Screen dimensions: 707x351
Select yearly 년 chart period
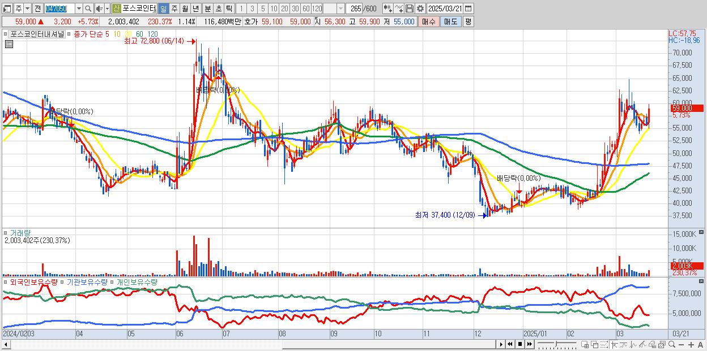click(x=195, y=8)
